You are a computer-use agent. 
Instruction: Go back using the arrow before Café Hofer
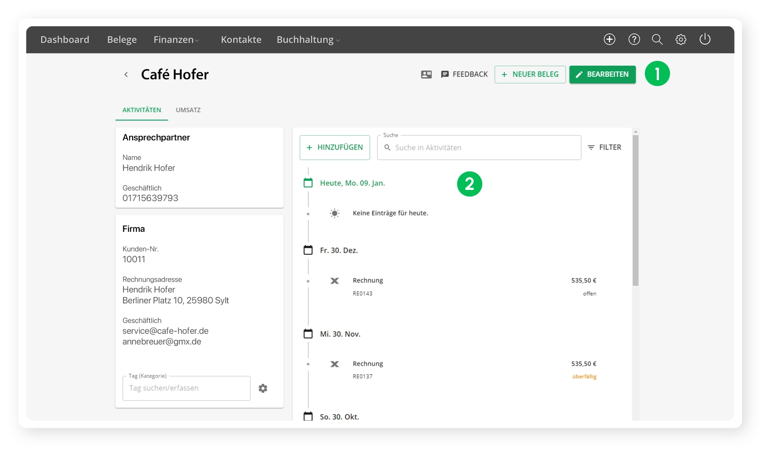click(126, 75)
